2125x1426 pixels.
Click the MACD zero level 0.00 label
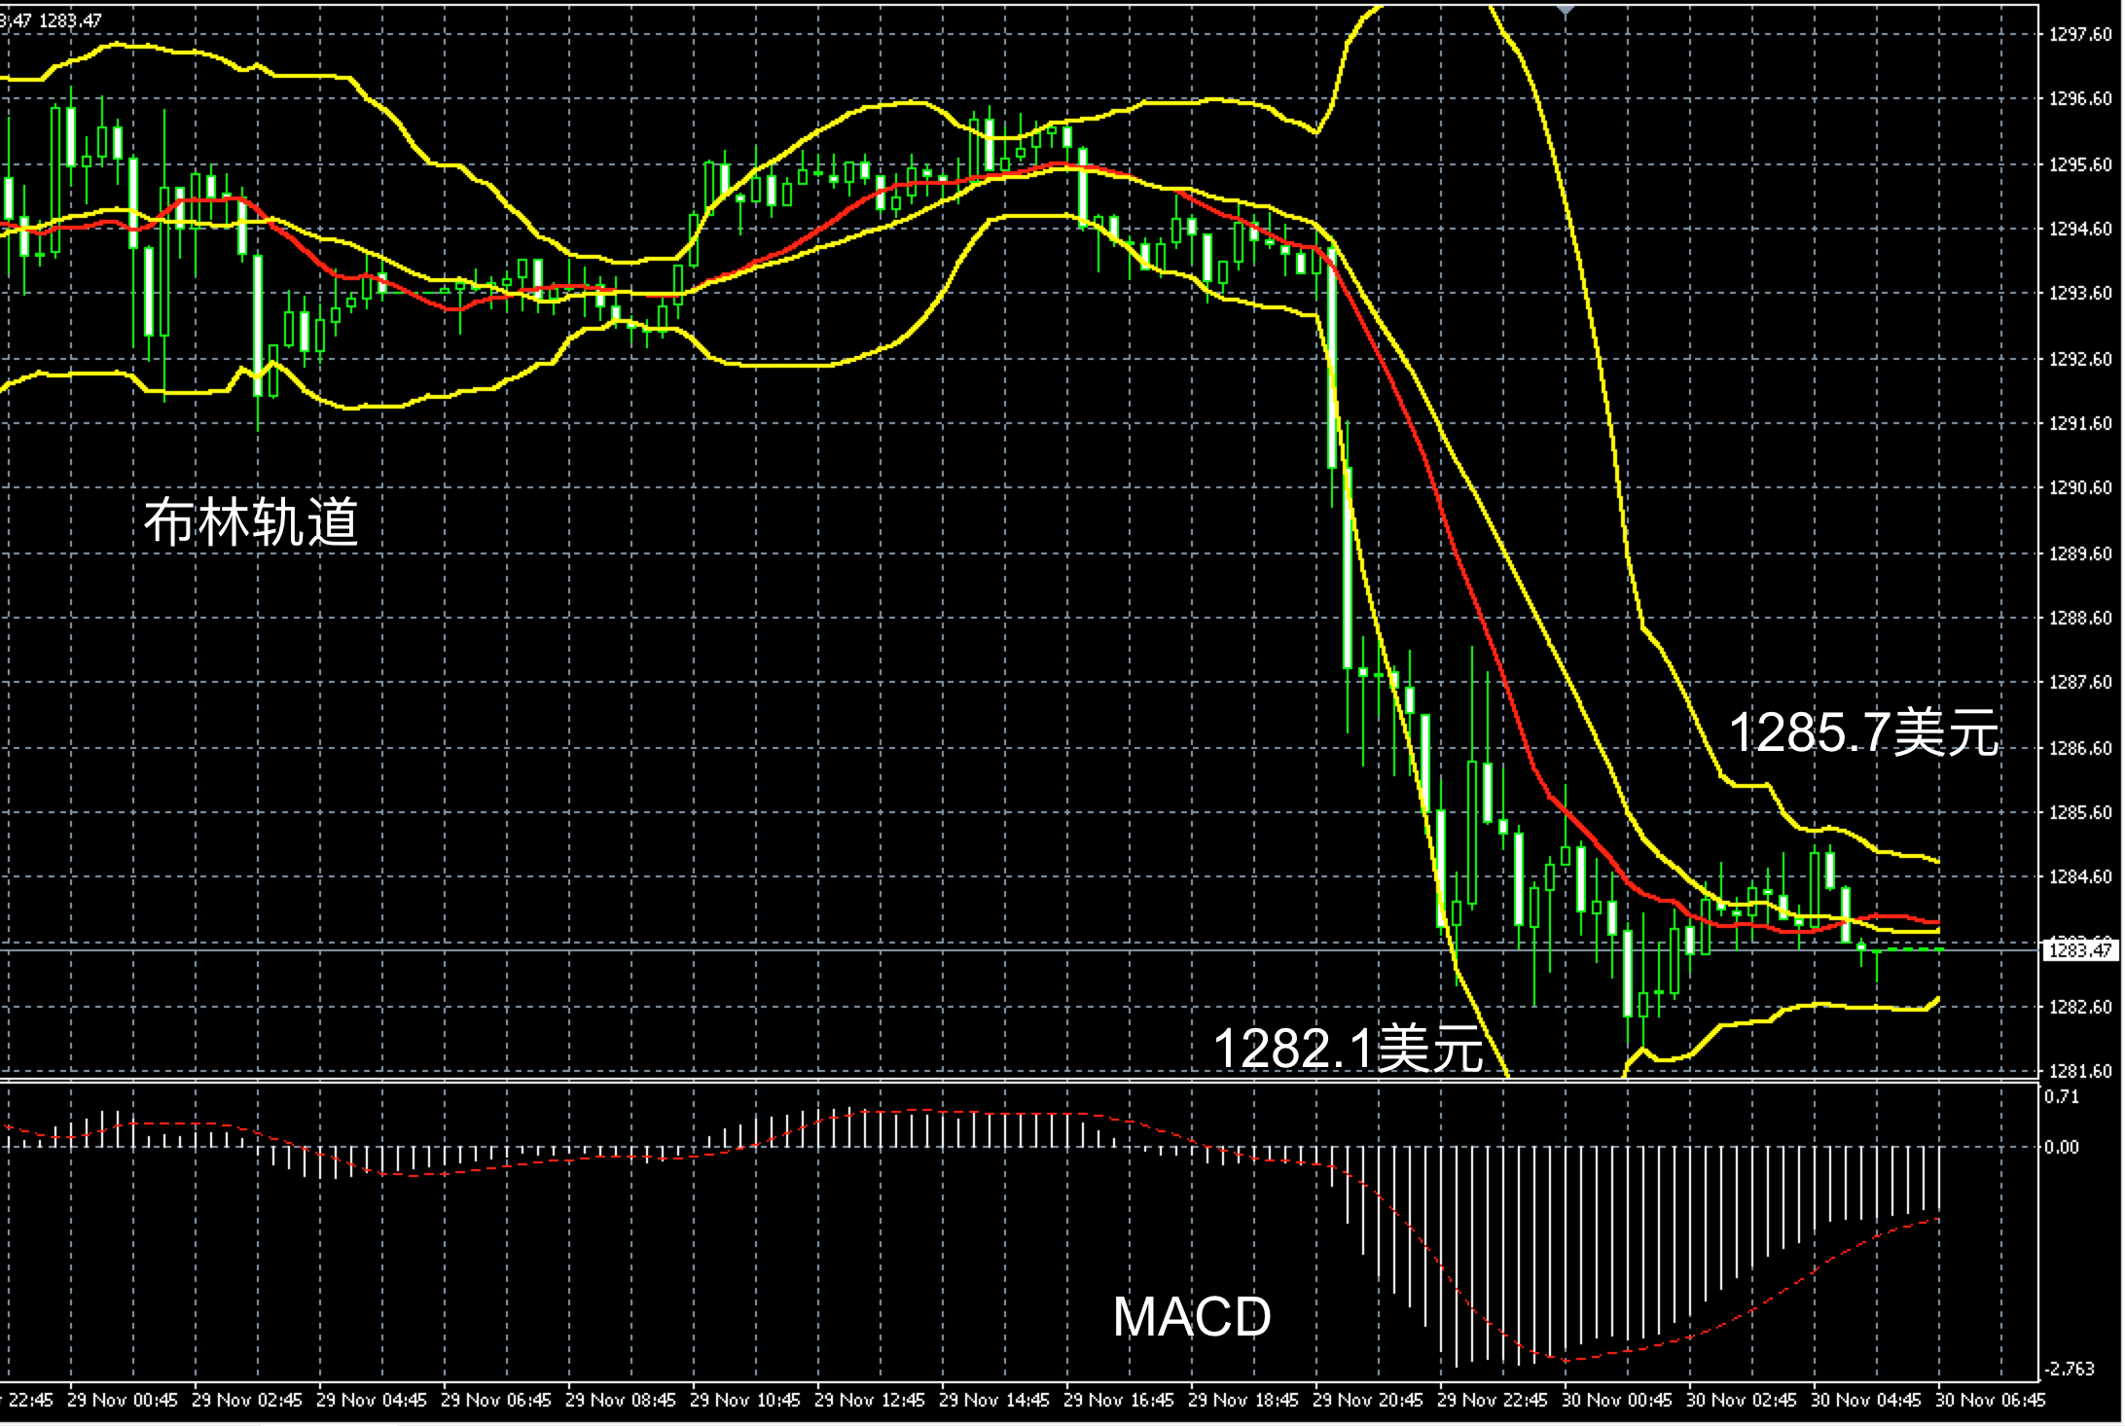coord(2061,1147)
